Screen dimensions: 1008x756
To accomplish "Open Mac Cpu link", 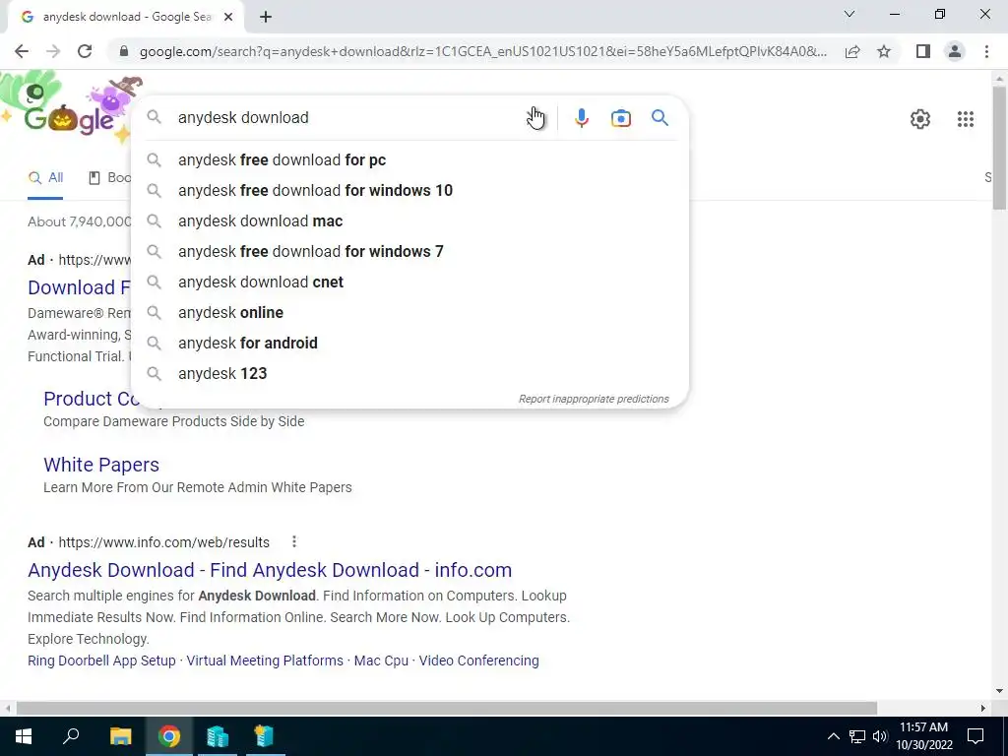I will click(x=381, y=661).
